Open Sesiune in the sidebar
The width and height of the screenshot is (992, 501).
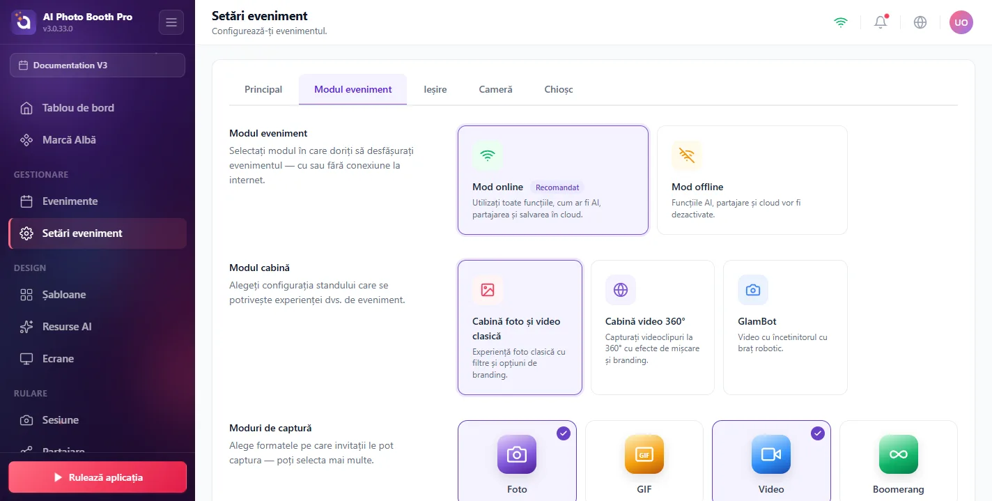click(x=98, y=420)
